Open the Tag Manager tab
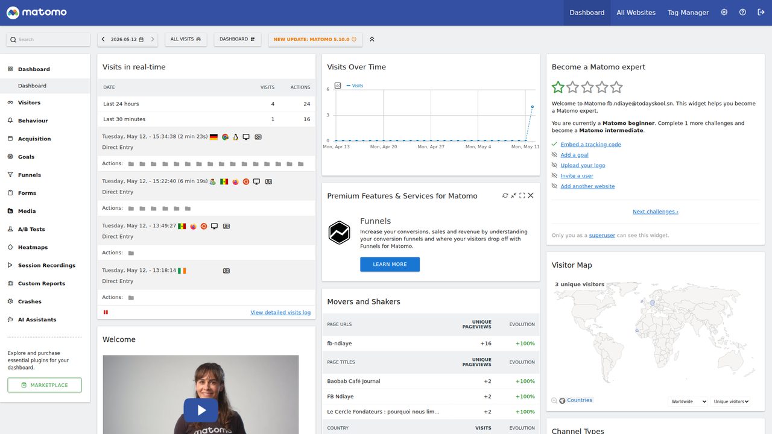The image size is (772, 434). [688, 13]
